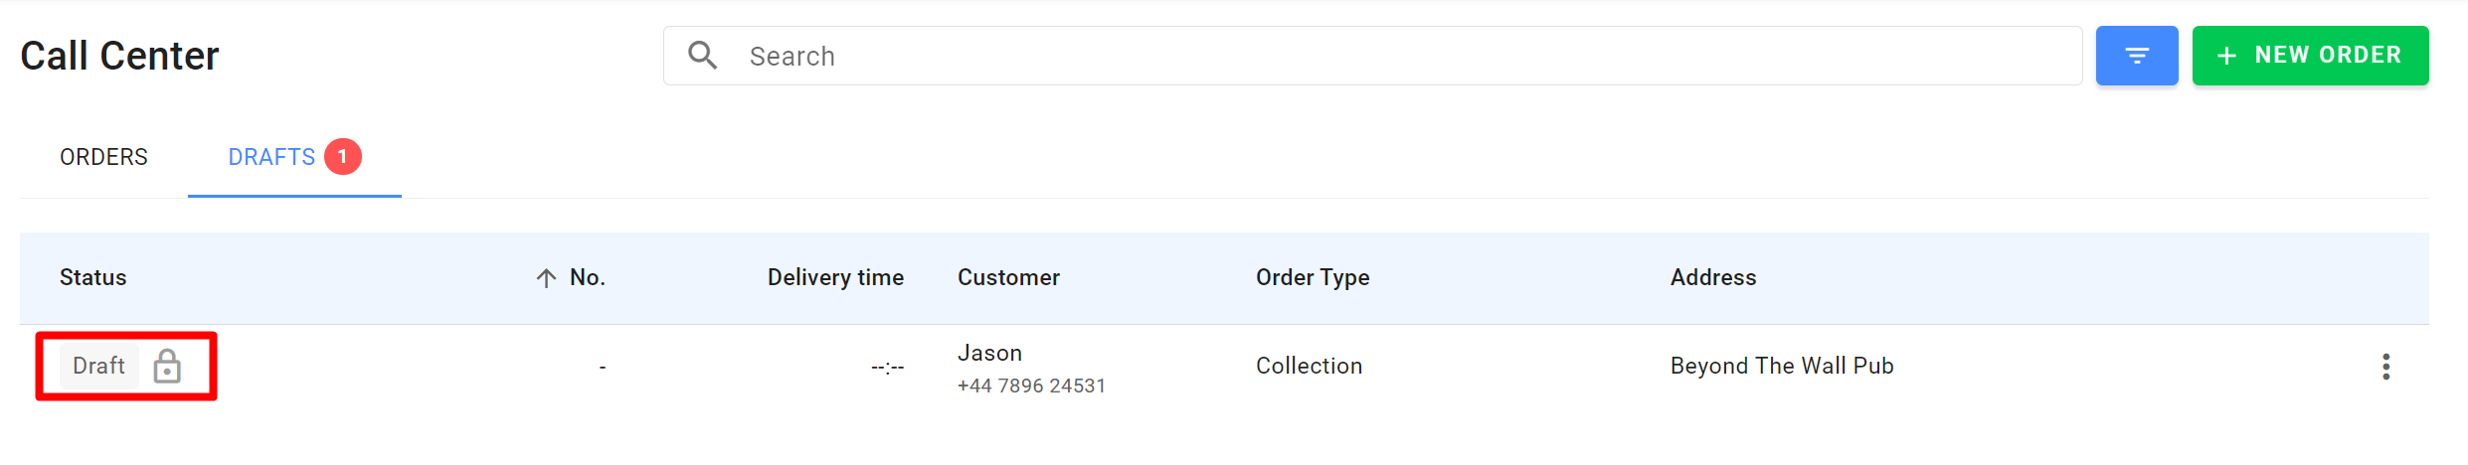Click the Beyond The Wall Pub address
Image resolution: width=2468 pixels, height=465 pixels.
tap(1782, 367)
